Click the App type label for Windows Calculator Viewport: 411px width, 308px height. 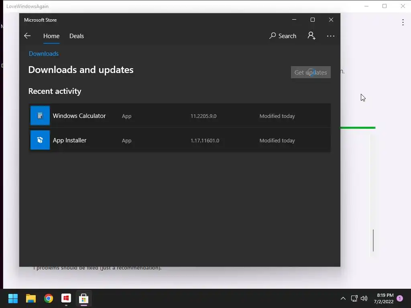tap(126, 116)
